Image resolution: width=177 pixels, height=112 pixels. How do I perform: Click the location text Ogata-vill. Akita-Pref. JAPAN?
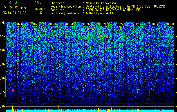(110, 6)
